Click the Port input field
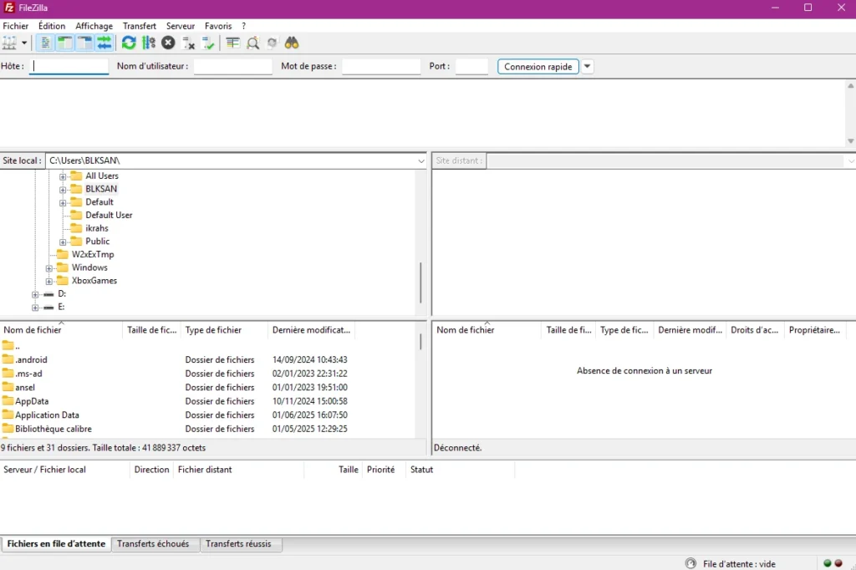 [471, 66]
